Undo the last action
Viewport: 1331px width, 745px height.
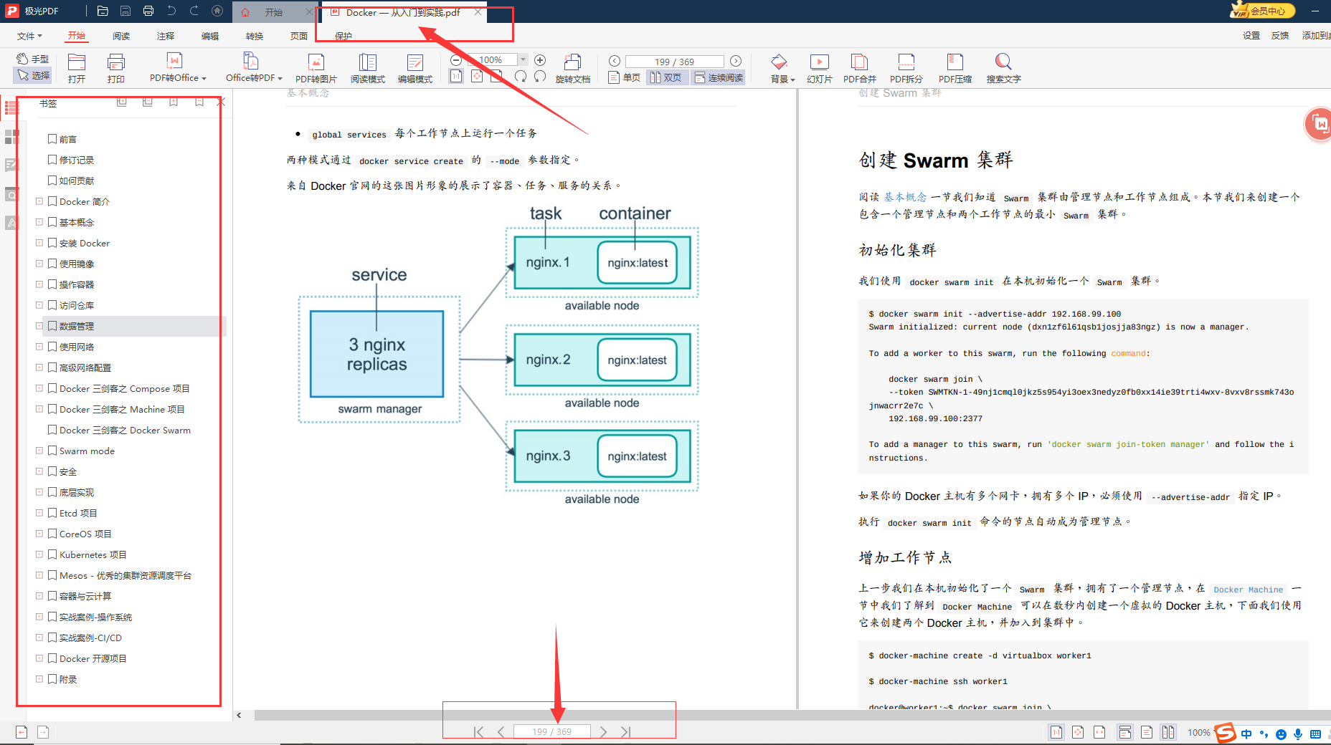[171, 11]
